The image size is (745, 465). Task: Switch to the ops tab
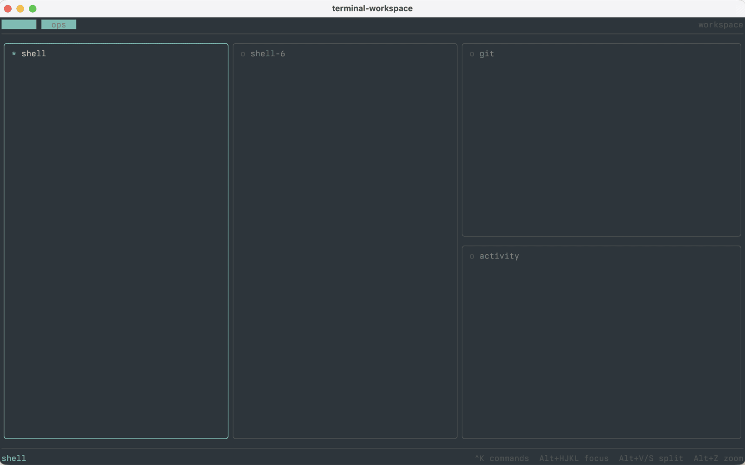(59, 25)
